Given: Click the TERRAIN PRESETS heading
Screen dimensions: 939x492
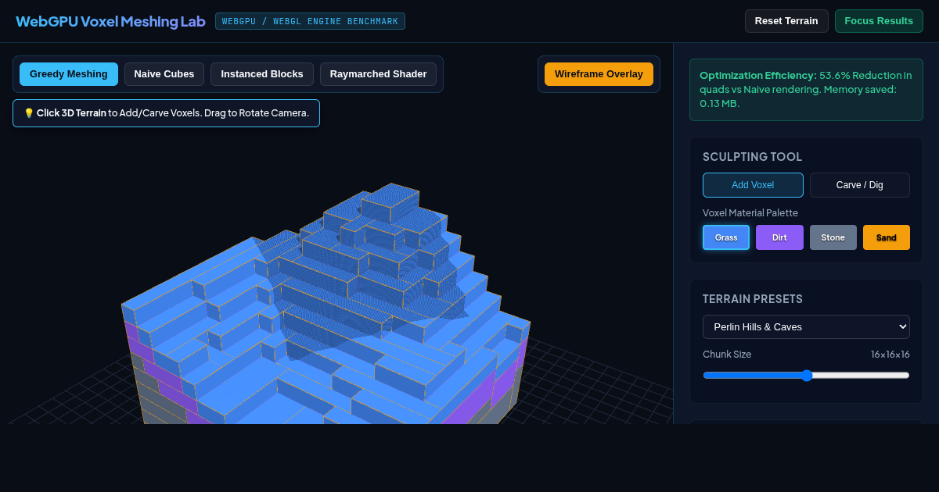Looking at the screenshot, I should (x=753, y=299).
